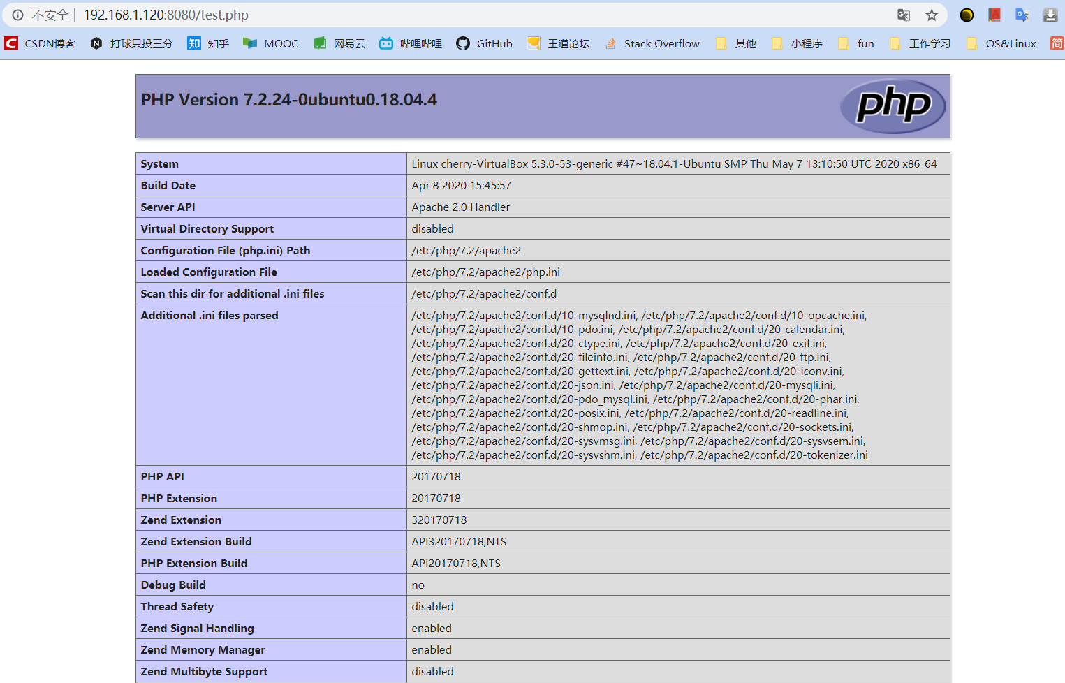Open the Stack Overflow bookmark
1065x683 pixels.
pyautogui.click(x=652, y=43)
